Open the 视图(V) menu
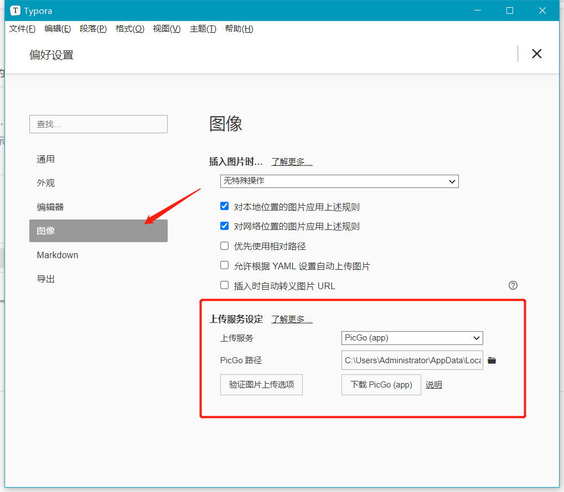 pyautogui.click(x=167, y=29)
